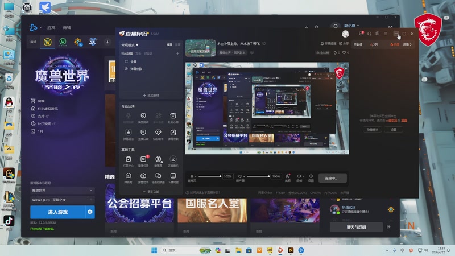
Task: Adjust the microphone volume slider
Action: click(x=209, y=176)
